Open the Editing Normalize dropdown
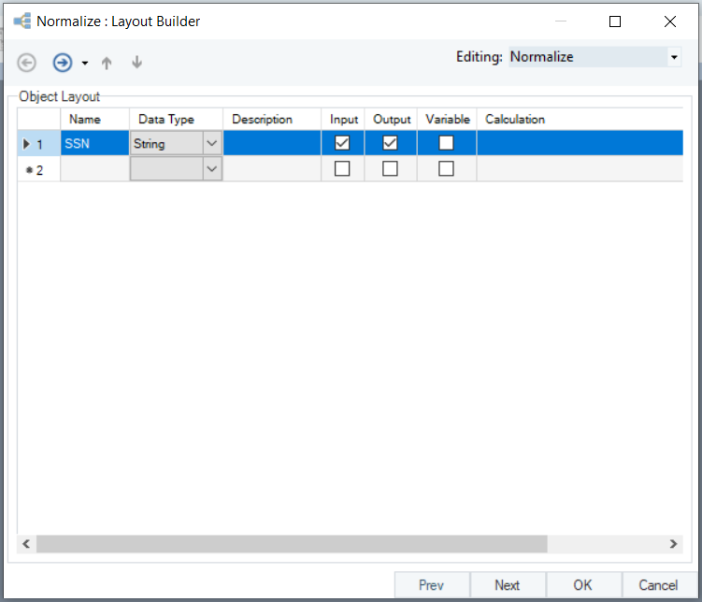This screenshot has height=602, width=702. pyautogui.click(x=674, y=57)
